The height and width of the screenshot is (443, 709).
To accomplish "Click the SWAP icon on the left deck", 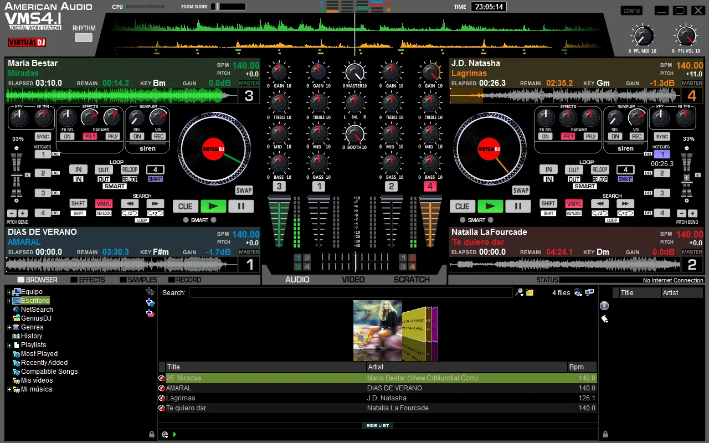I will (244, 190).
